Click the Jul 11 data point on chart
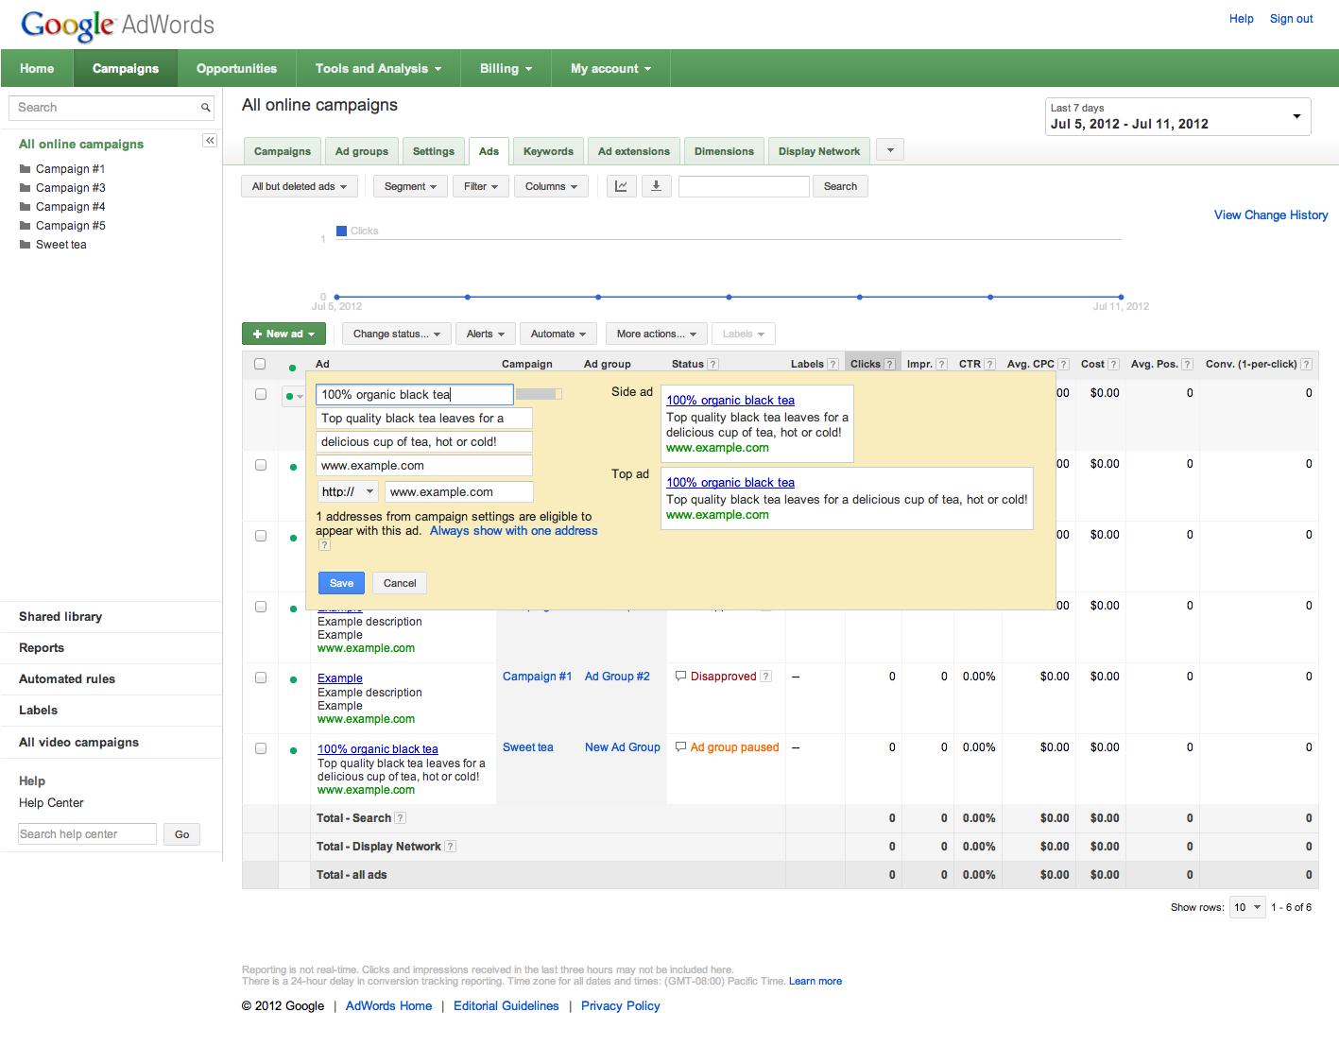The height and width of the screenshot is (1046, 1339). pos(1121,297)
